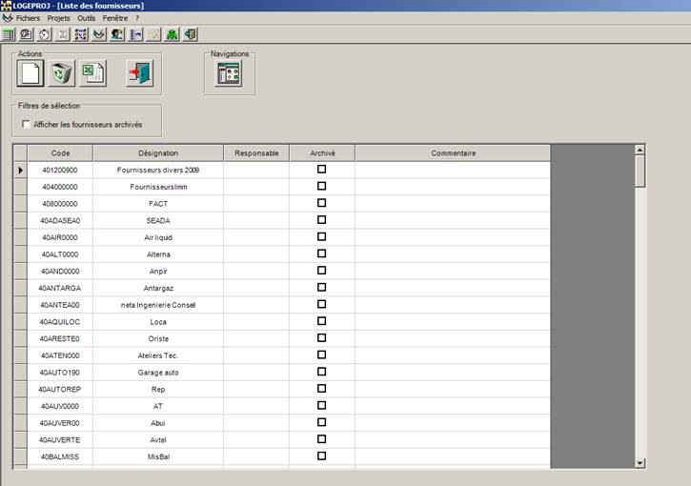Click the exit door icon in Actions
Image resolution: width=691 pixels, height=486 pixels.
tap(139, 73)
